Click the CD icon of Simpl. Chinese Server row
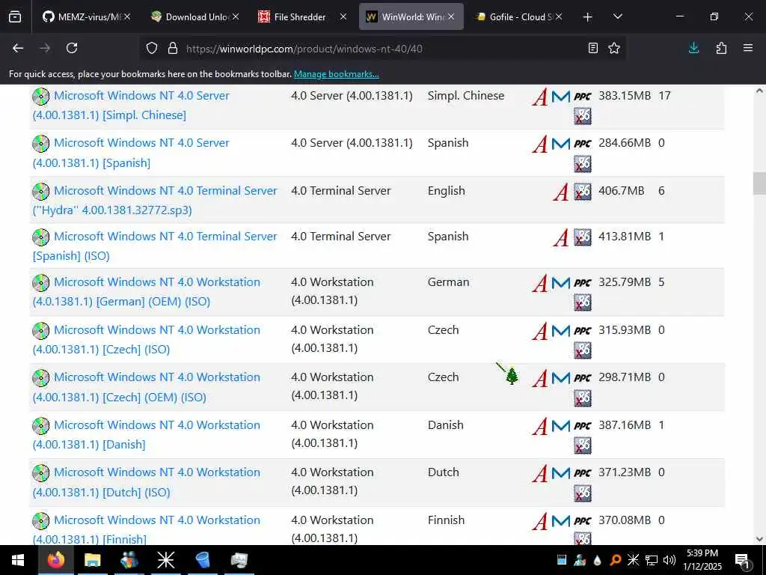 pyautogui.click(x=40, y=96)
